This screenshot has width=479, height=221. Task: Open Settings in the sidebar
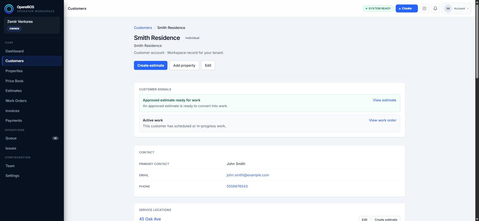tap(32, 176)
